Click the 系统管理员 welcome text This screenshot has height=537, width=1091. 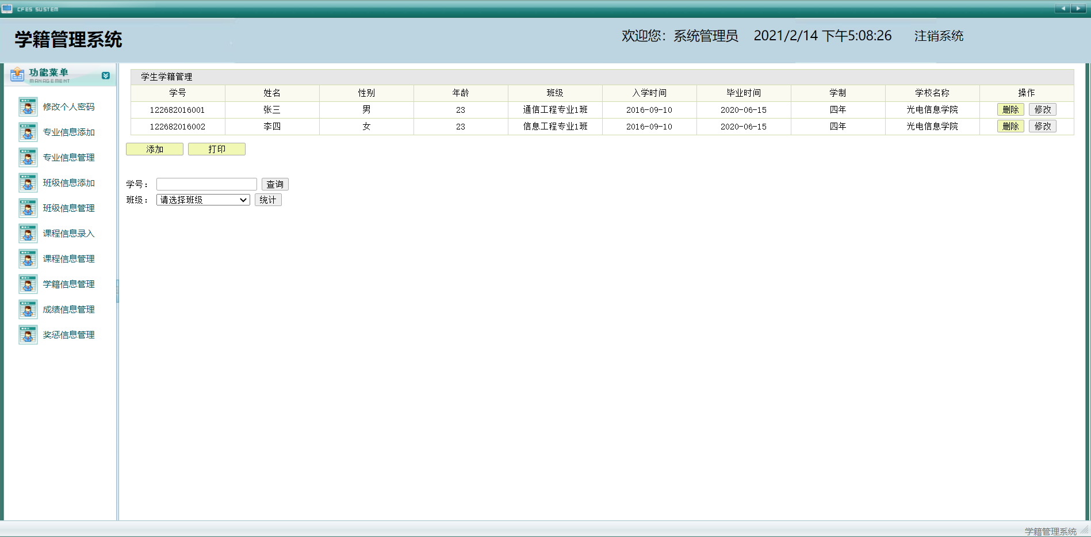pos(706,36)
